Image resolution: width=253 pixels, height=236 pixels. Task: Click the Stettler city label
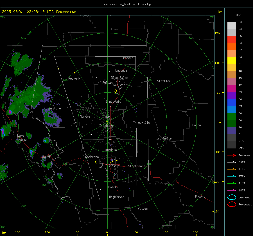(x=164, y=81)
